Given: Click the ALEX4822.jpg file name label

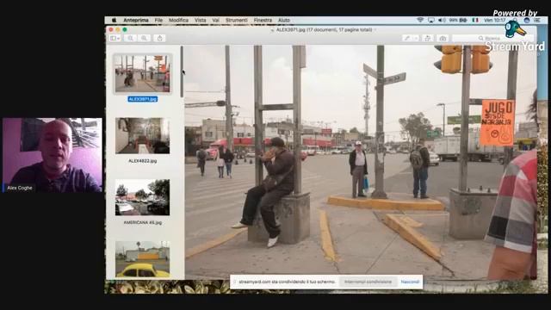Looking at the screenshot, I should coord(143,161).
